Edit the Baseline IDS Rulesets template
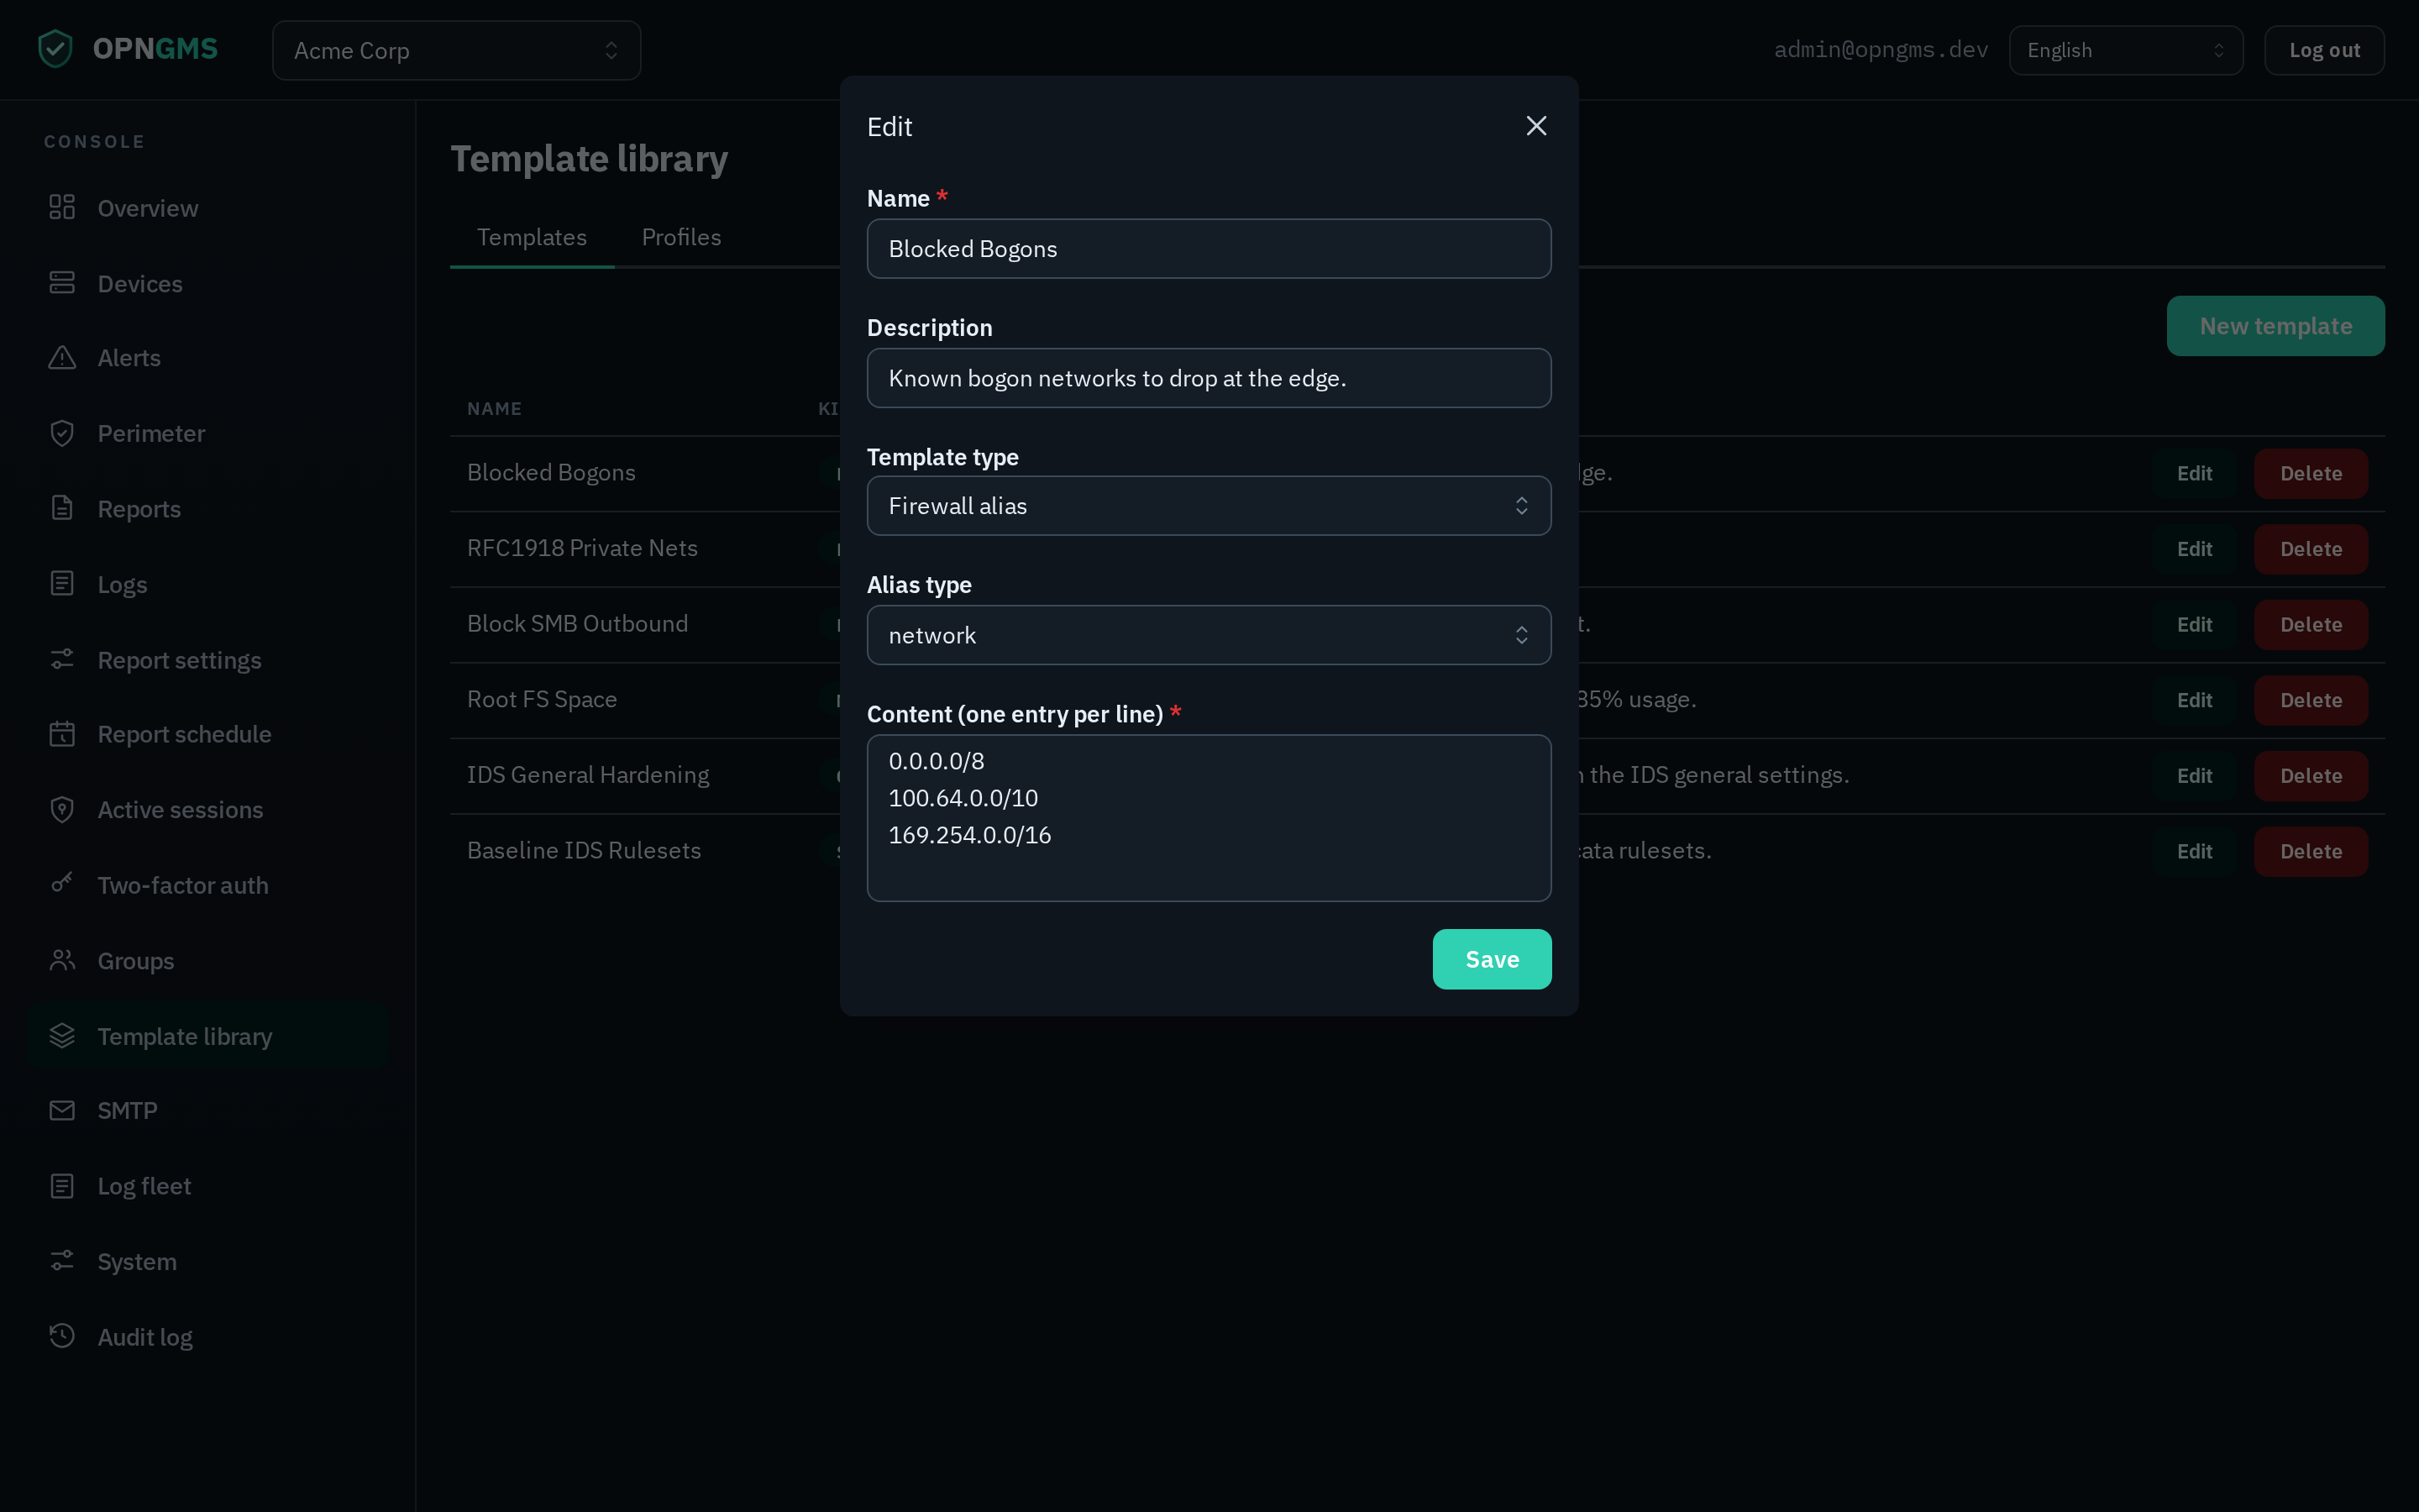The width and height of the screenshot is (2419, 1512). 2194,852
